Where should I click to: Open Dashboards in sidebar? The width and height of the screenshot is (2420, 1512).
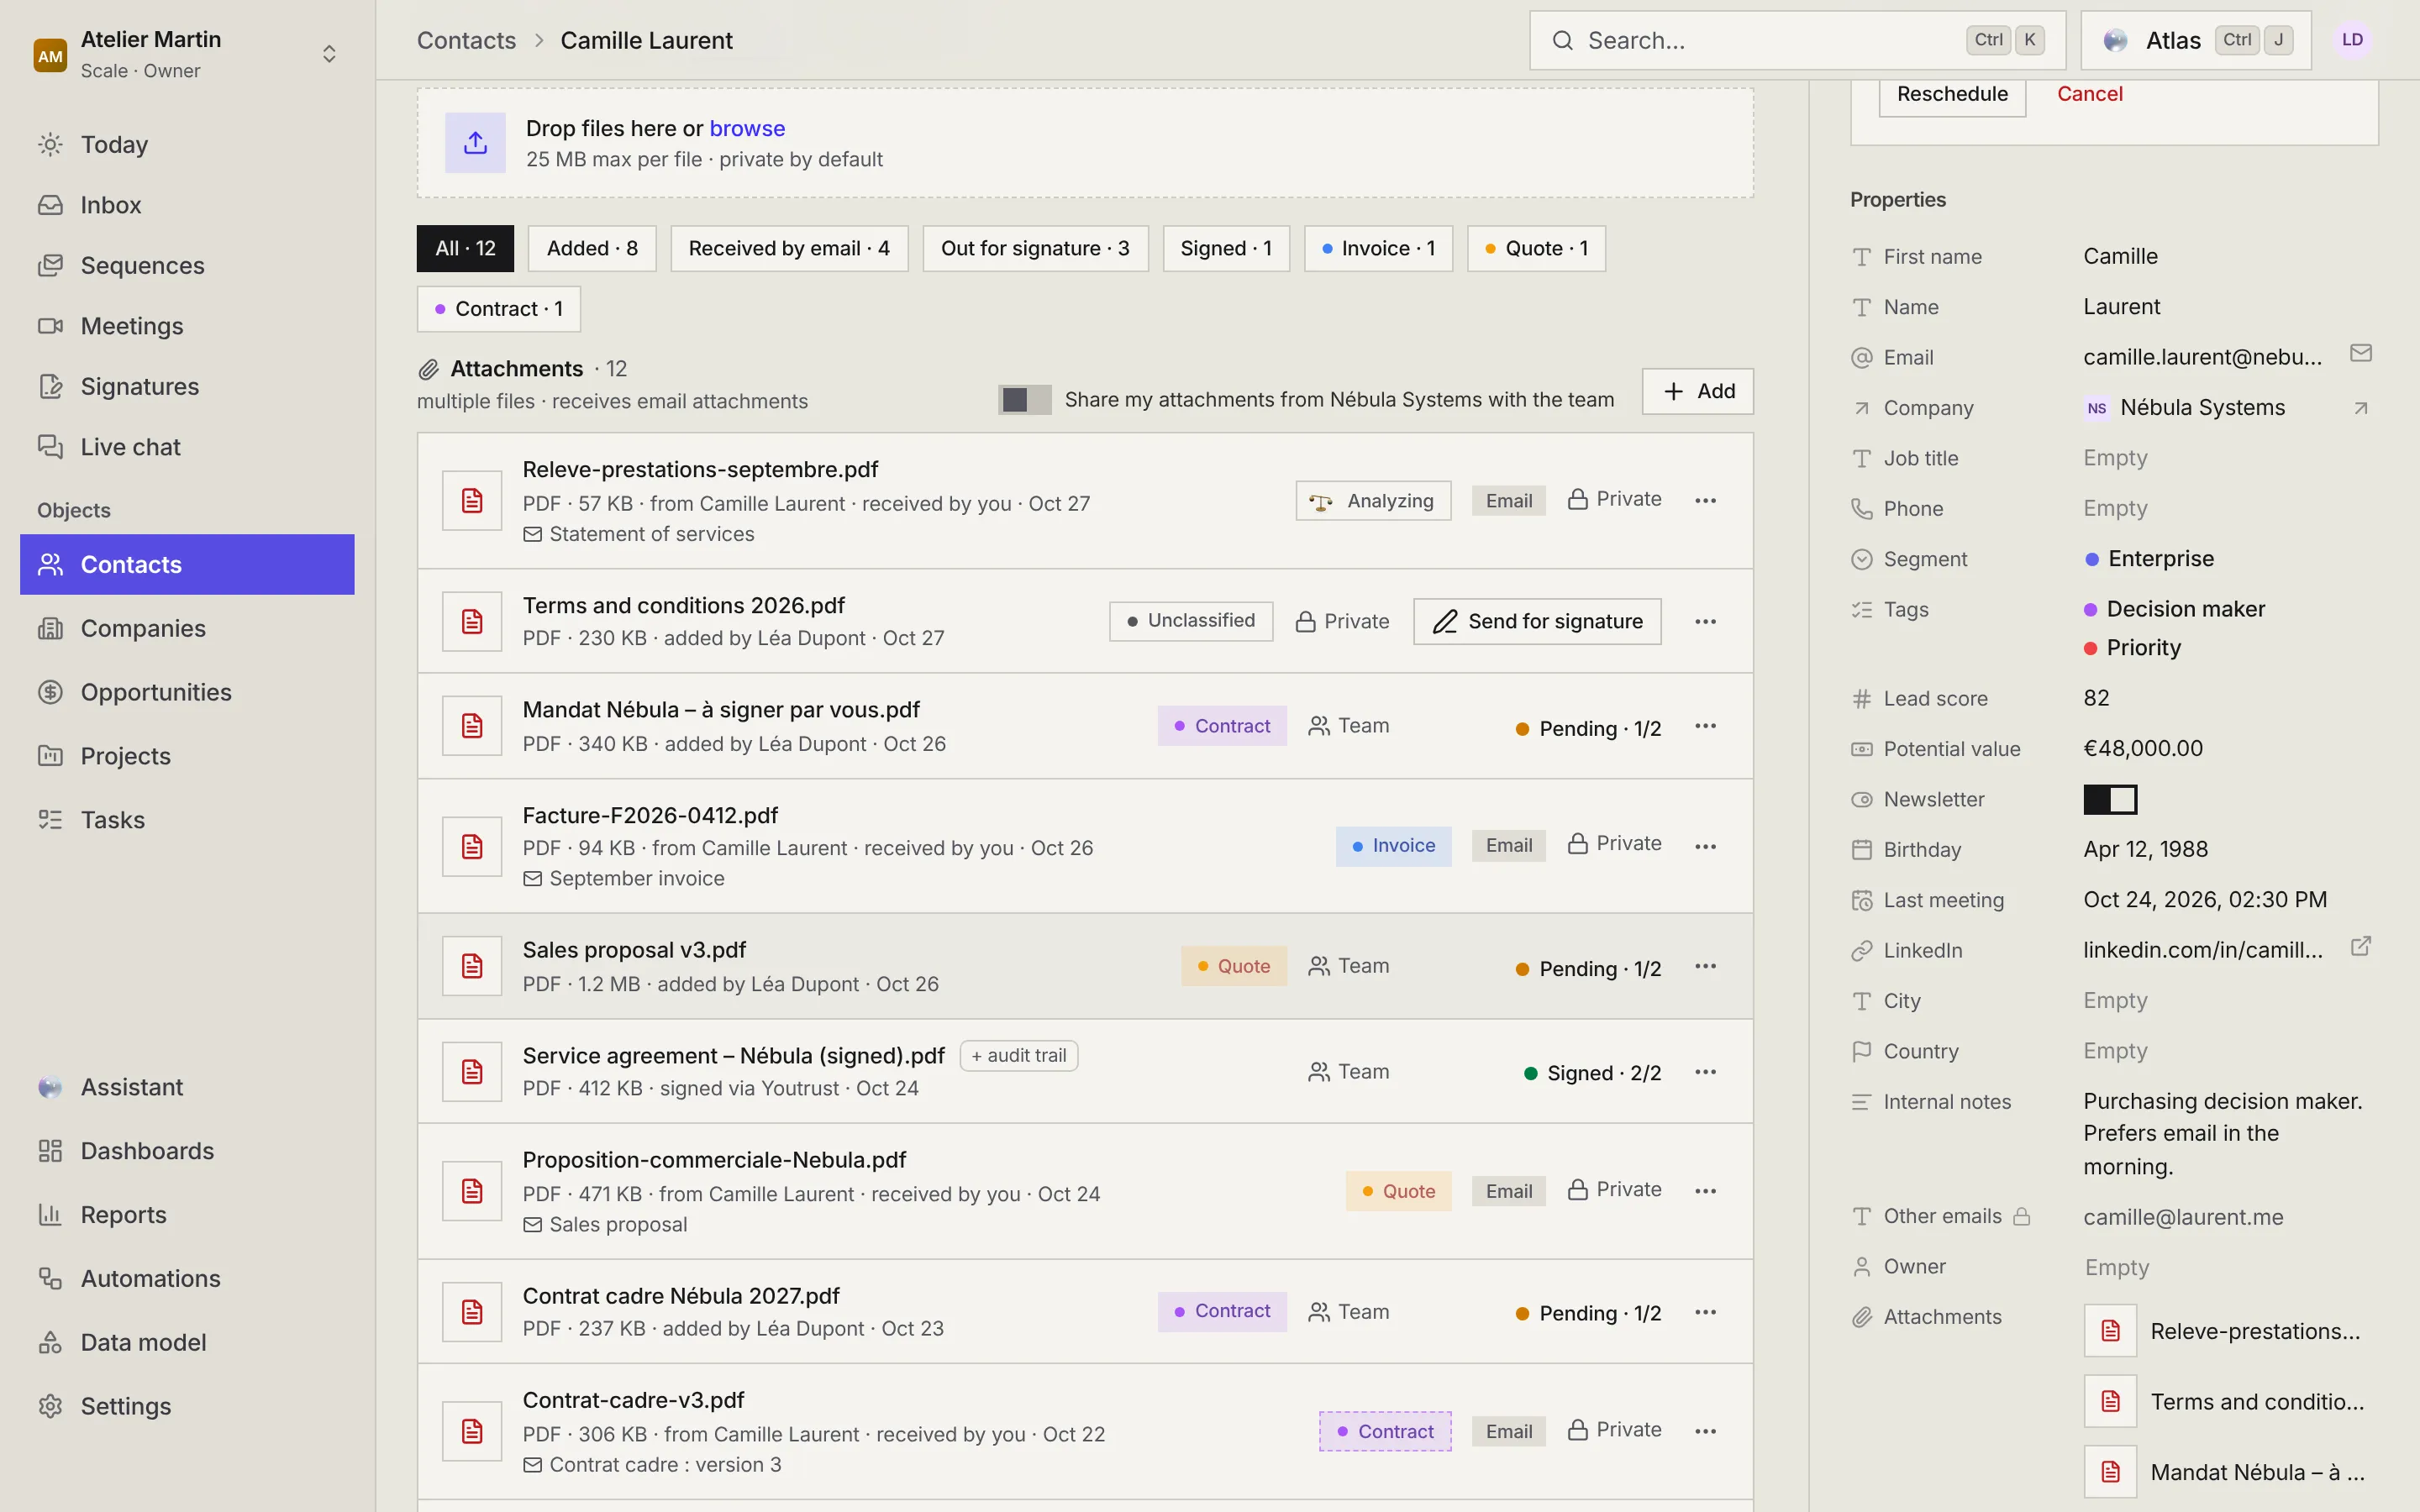[x=187, y=1151]
